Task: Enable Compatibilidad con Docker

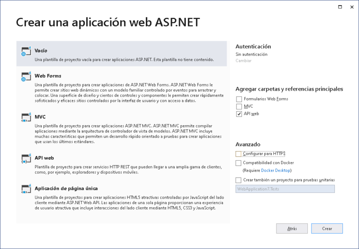Action: [x=238, y=163]
